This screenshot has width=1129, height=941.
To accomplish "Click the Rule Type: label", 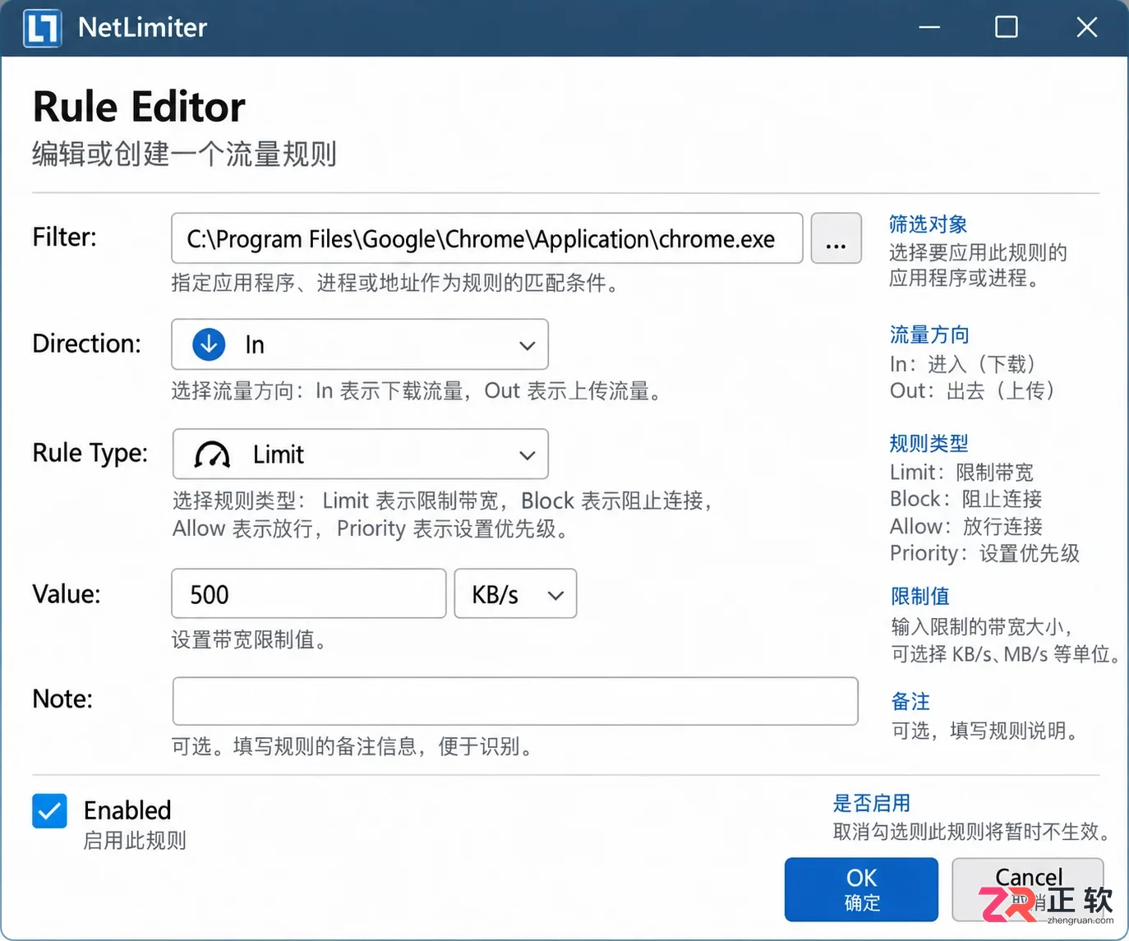I will pos(90,453).
